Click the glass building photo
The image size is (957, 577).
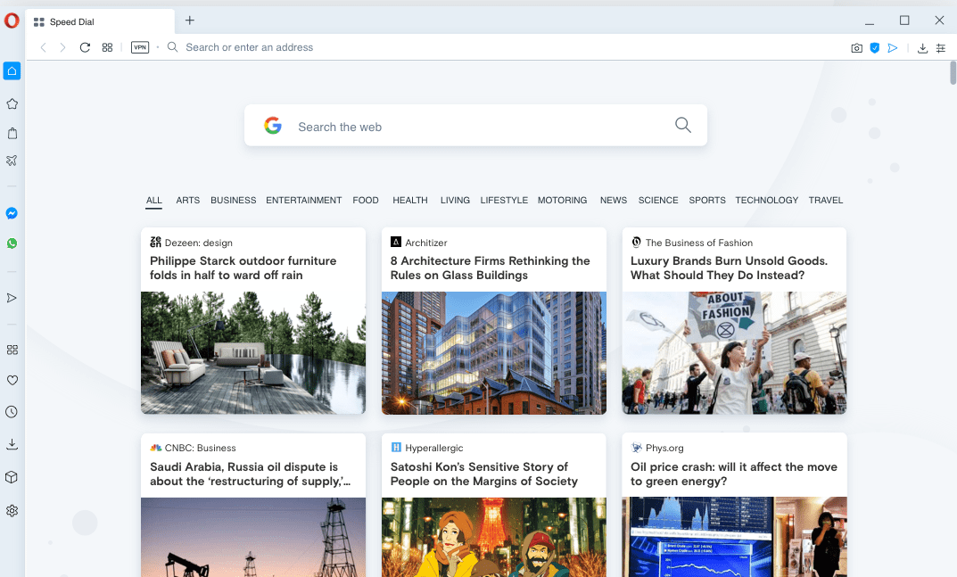coord(494,353)
